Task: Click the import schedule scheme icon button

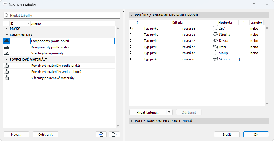Action: point(101,134)
